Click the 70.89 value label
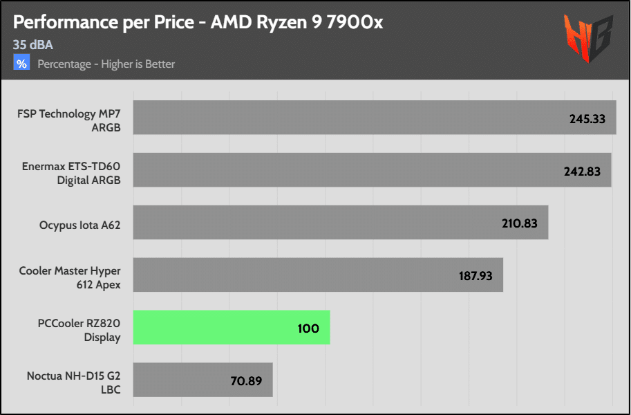Image resolution: width=631 pixels, height=415 pixels. [x=245, y=380]
